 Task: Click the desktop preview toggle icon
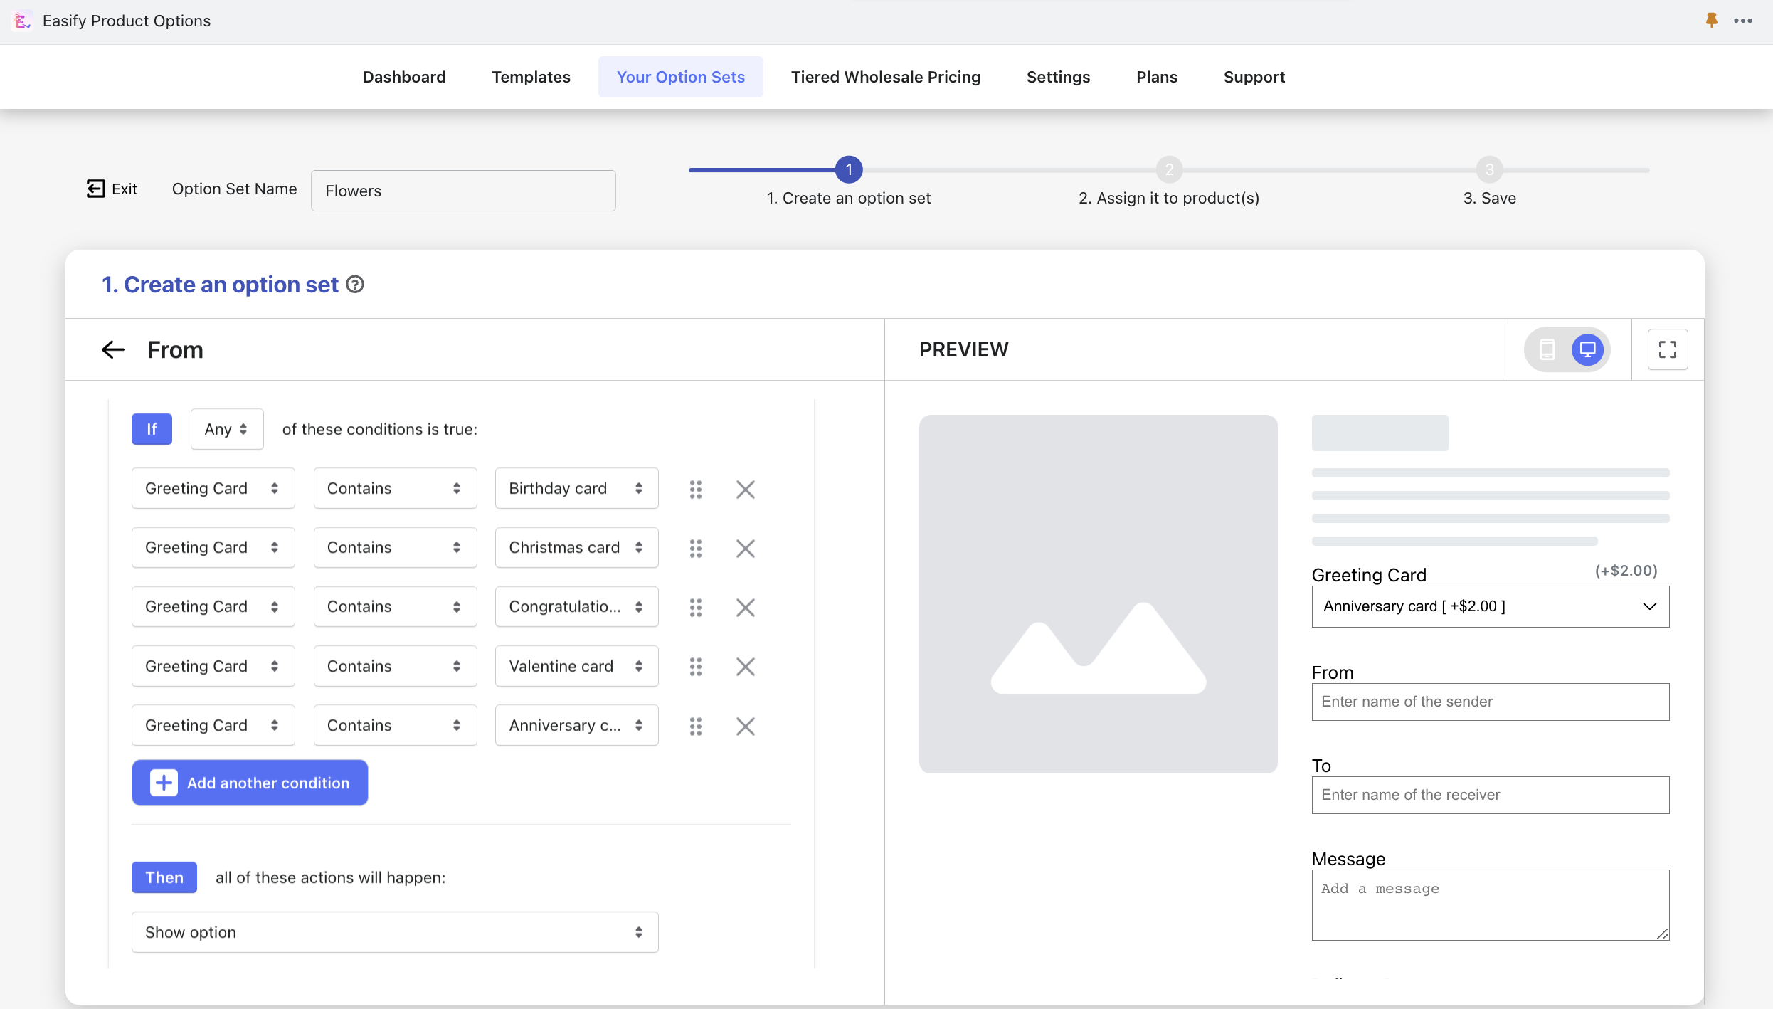pos(1588,350)
